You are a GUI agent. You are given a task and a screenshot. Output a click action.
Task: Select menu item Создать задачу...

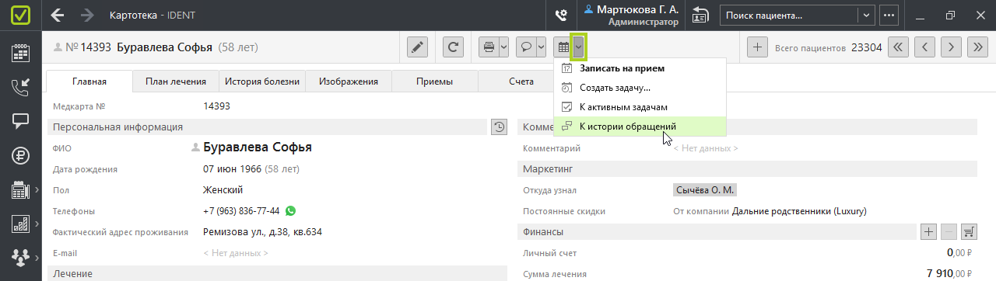(x=640, y=88)
